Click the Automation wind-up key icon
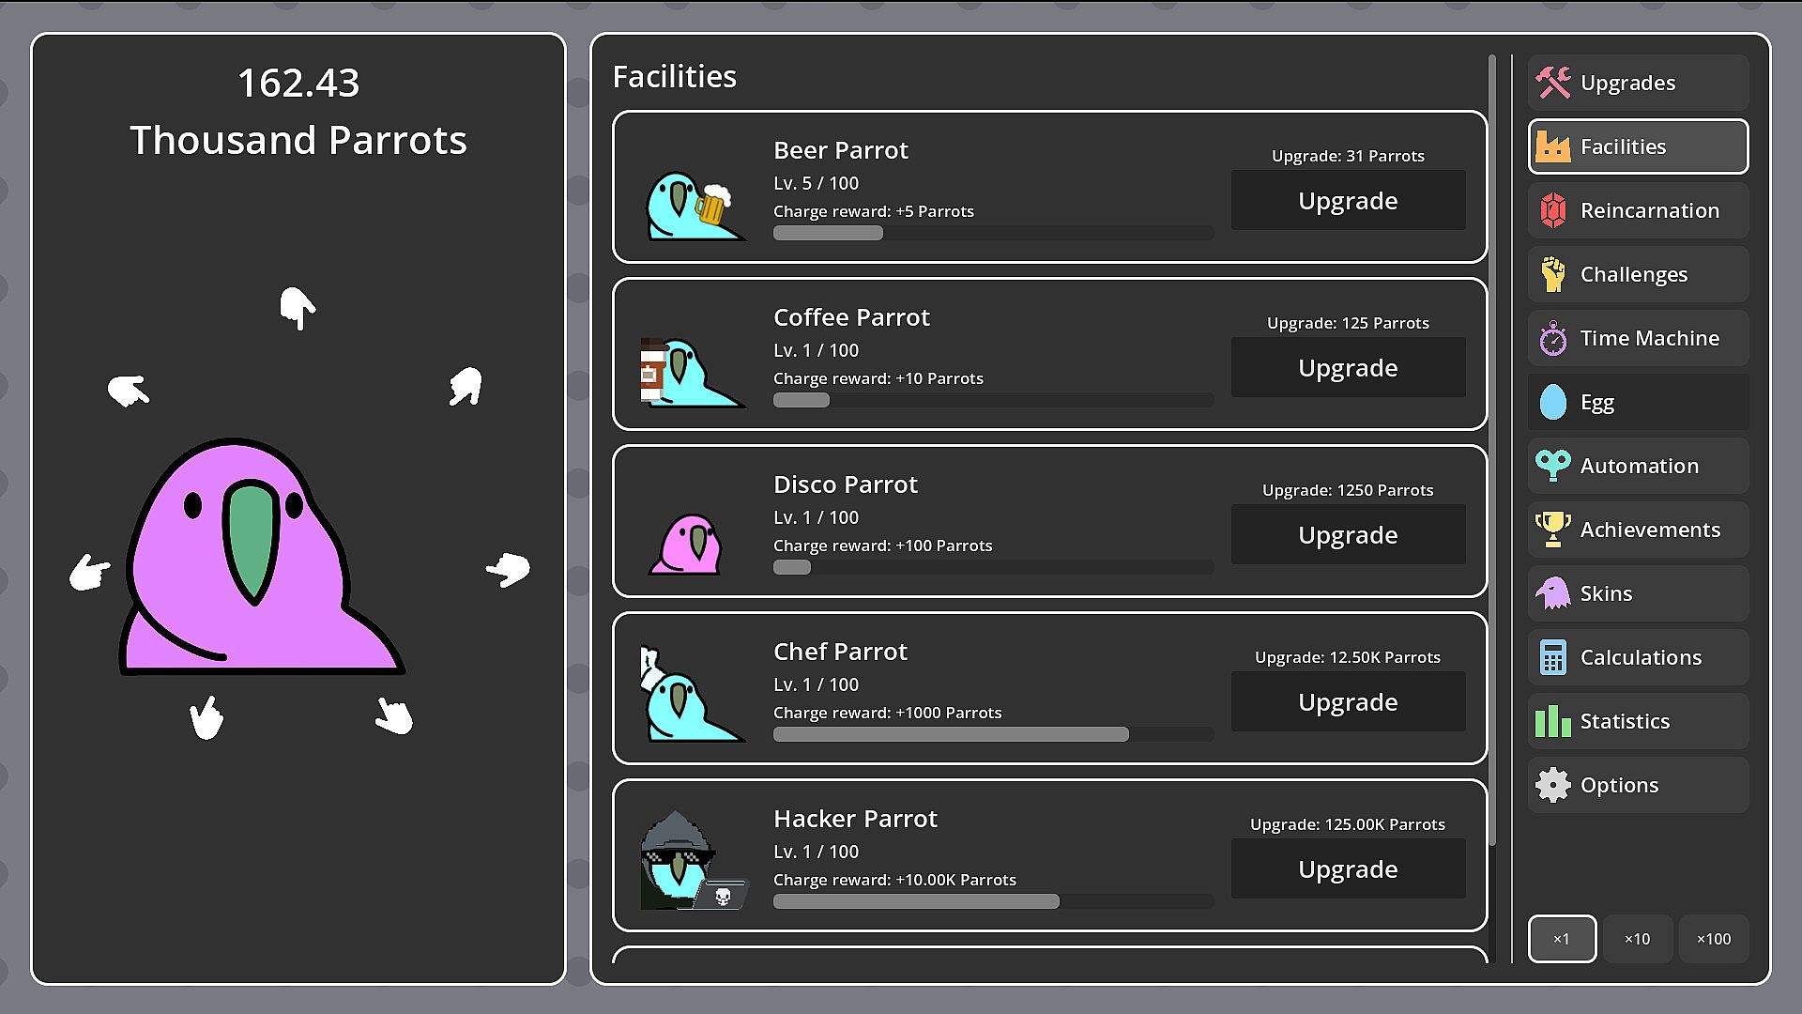 [x=1553, y=466]
